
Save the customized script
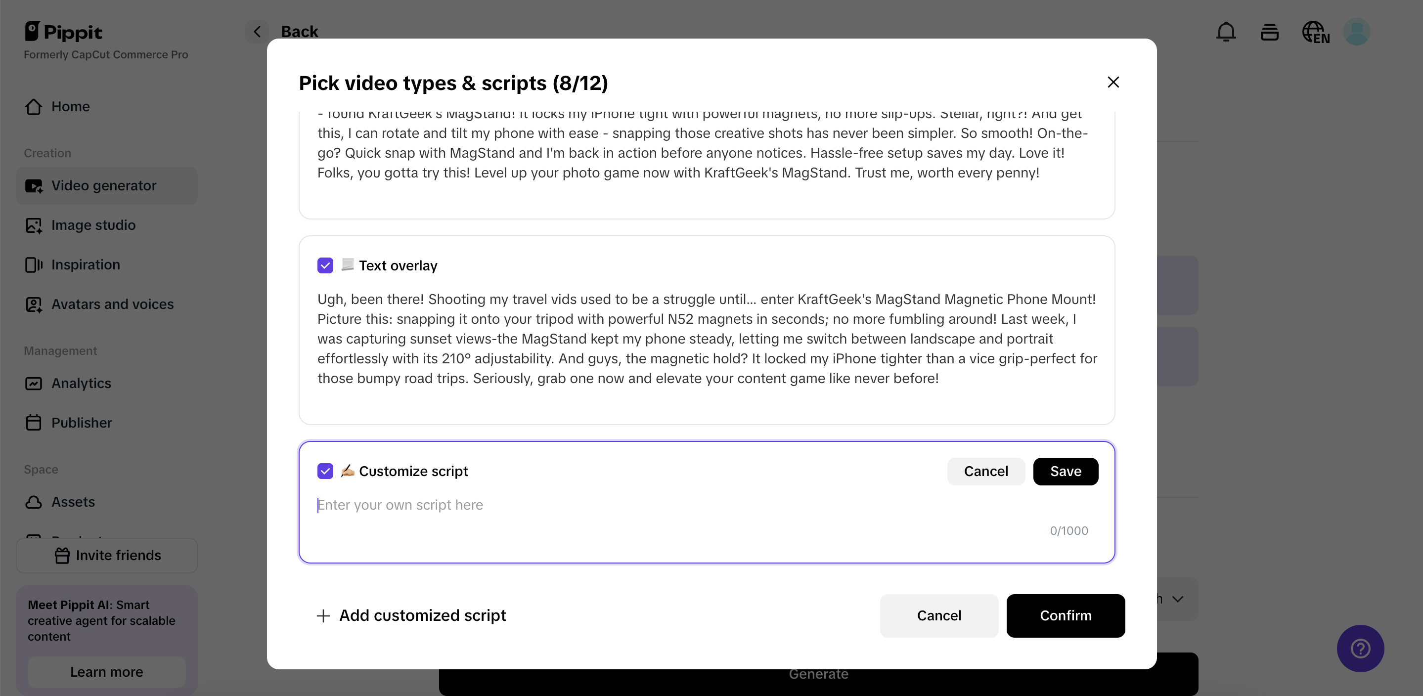tap(1065, 471)
